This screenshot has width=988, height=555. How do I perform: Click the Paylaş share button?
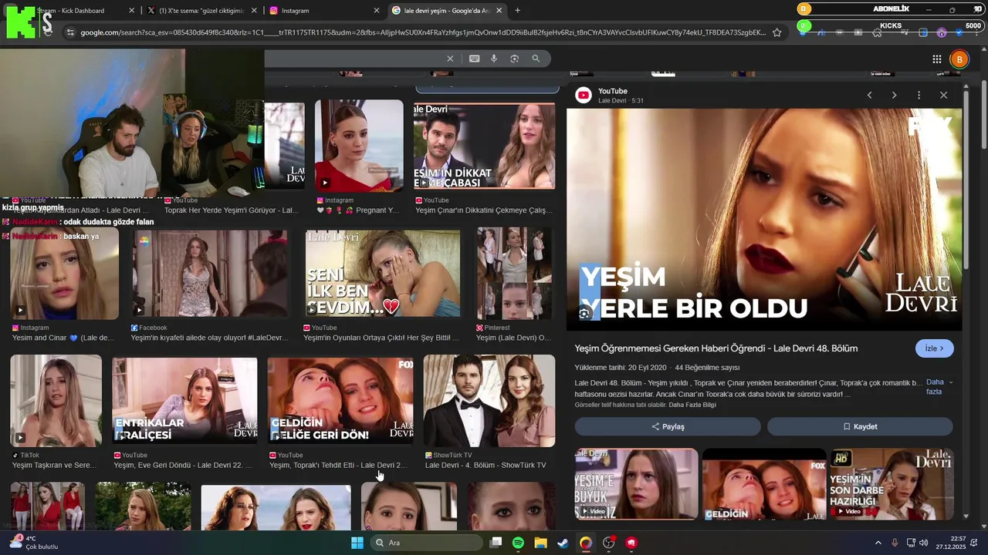[668, 426]
